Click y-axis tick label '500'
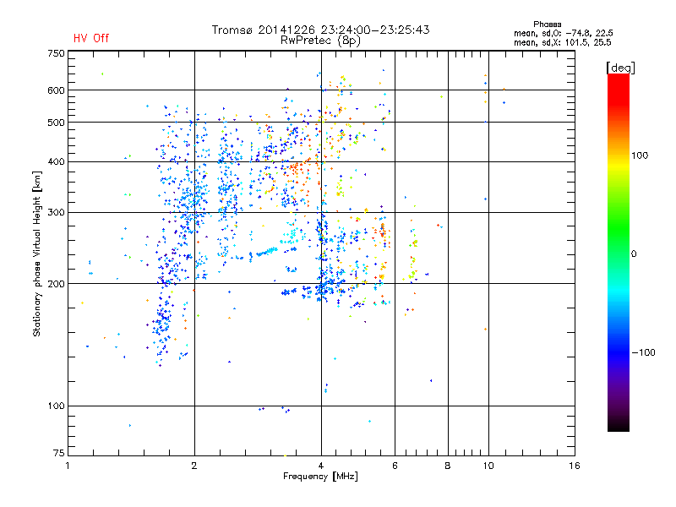The height and width of the screenshot is (507, 676). click(x=56, y=123)
